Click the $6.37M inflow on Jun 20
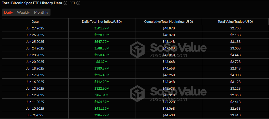Screen dimensions: 269x119 point(102,62)
